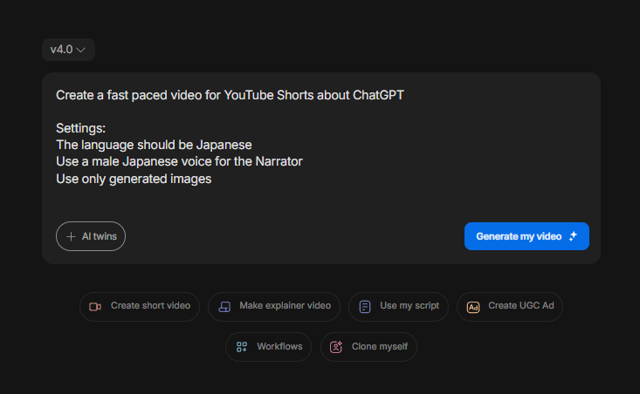The width and height of the screenshot is (640, 394).
Task: Click the script document icon
Action: [x=365, y=307]
